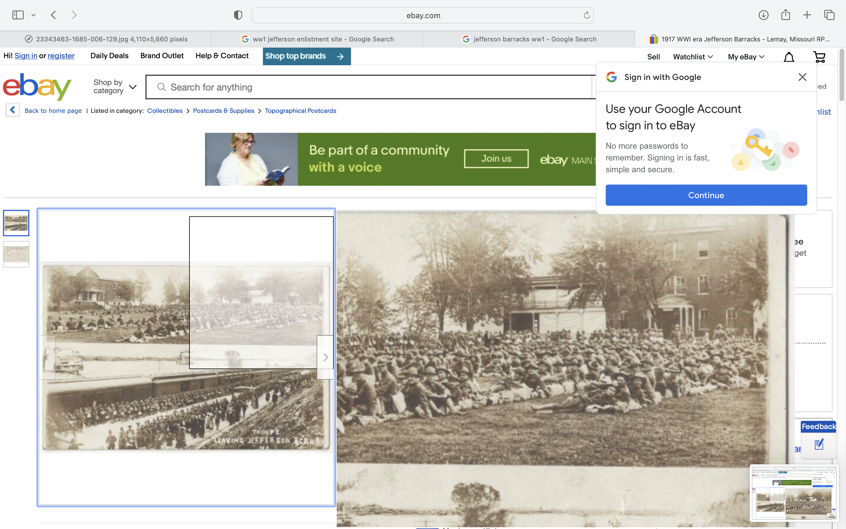The width and height of the screenshot is (846, 529).
Task: Open the Watchlist dropdown
Action: [x=693, y=57]
